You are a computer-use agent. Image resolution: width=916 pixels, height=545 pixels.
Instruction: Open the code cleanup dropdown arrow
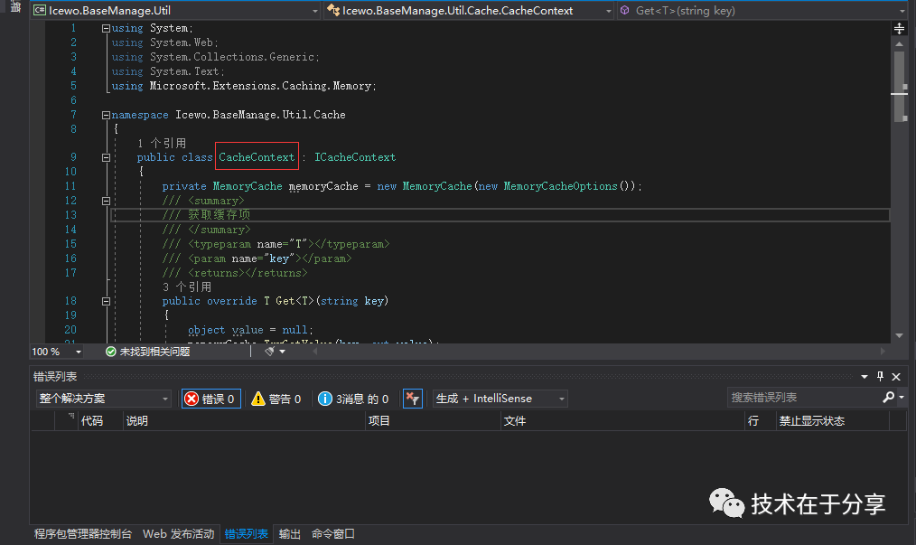click(x=282, y=352)
